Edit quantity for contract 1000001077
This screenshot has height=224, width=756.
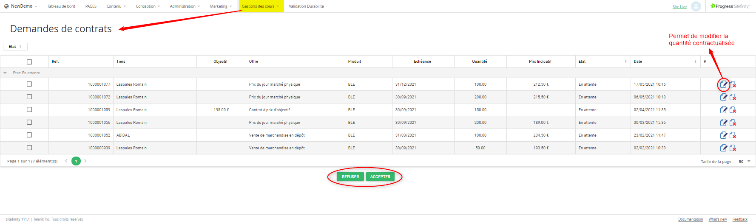pos(723,84)
